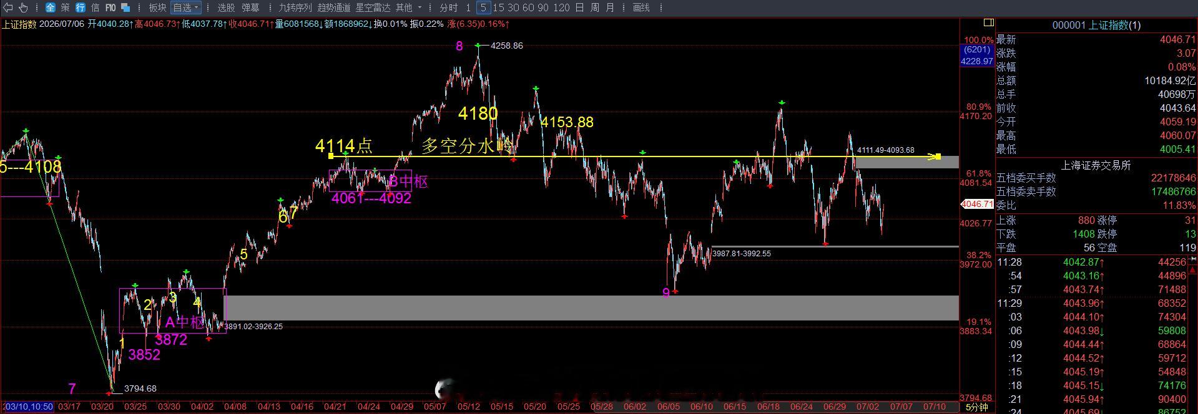This screenshot has height=414, width=1198.
Task: Click the current price tag on price axis
Action: point(976,204)
